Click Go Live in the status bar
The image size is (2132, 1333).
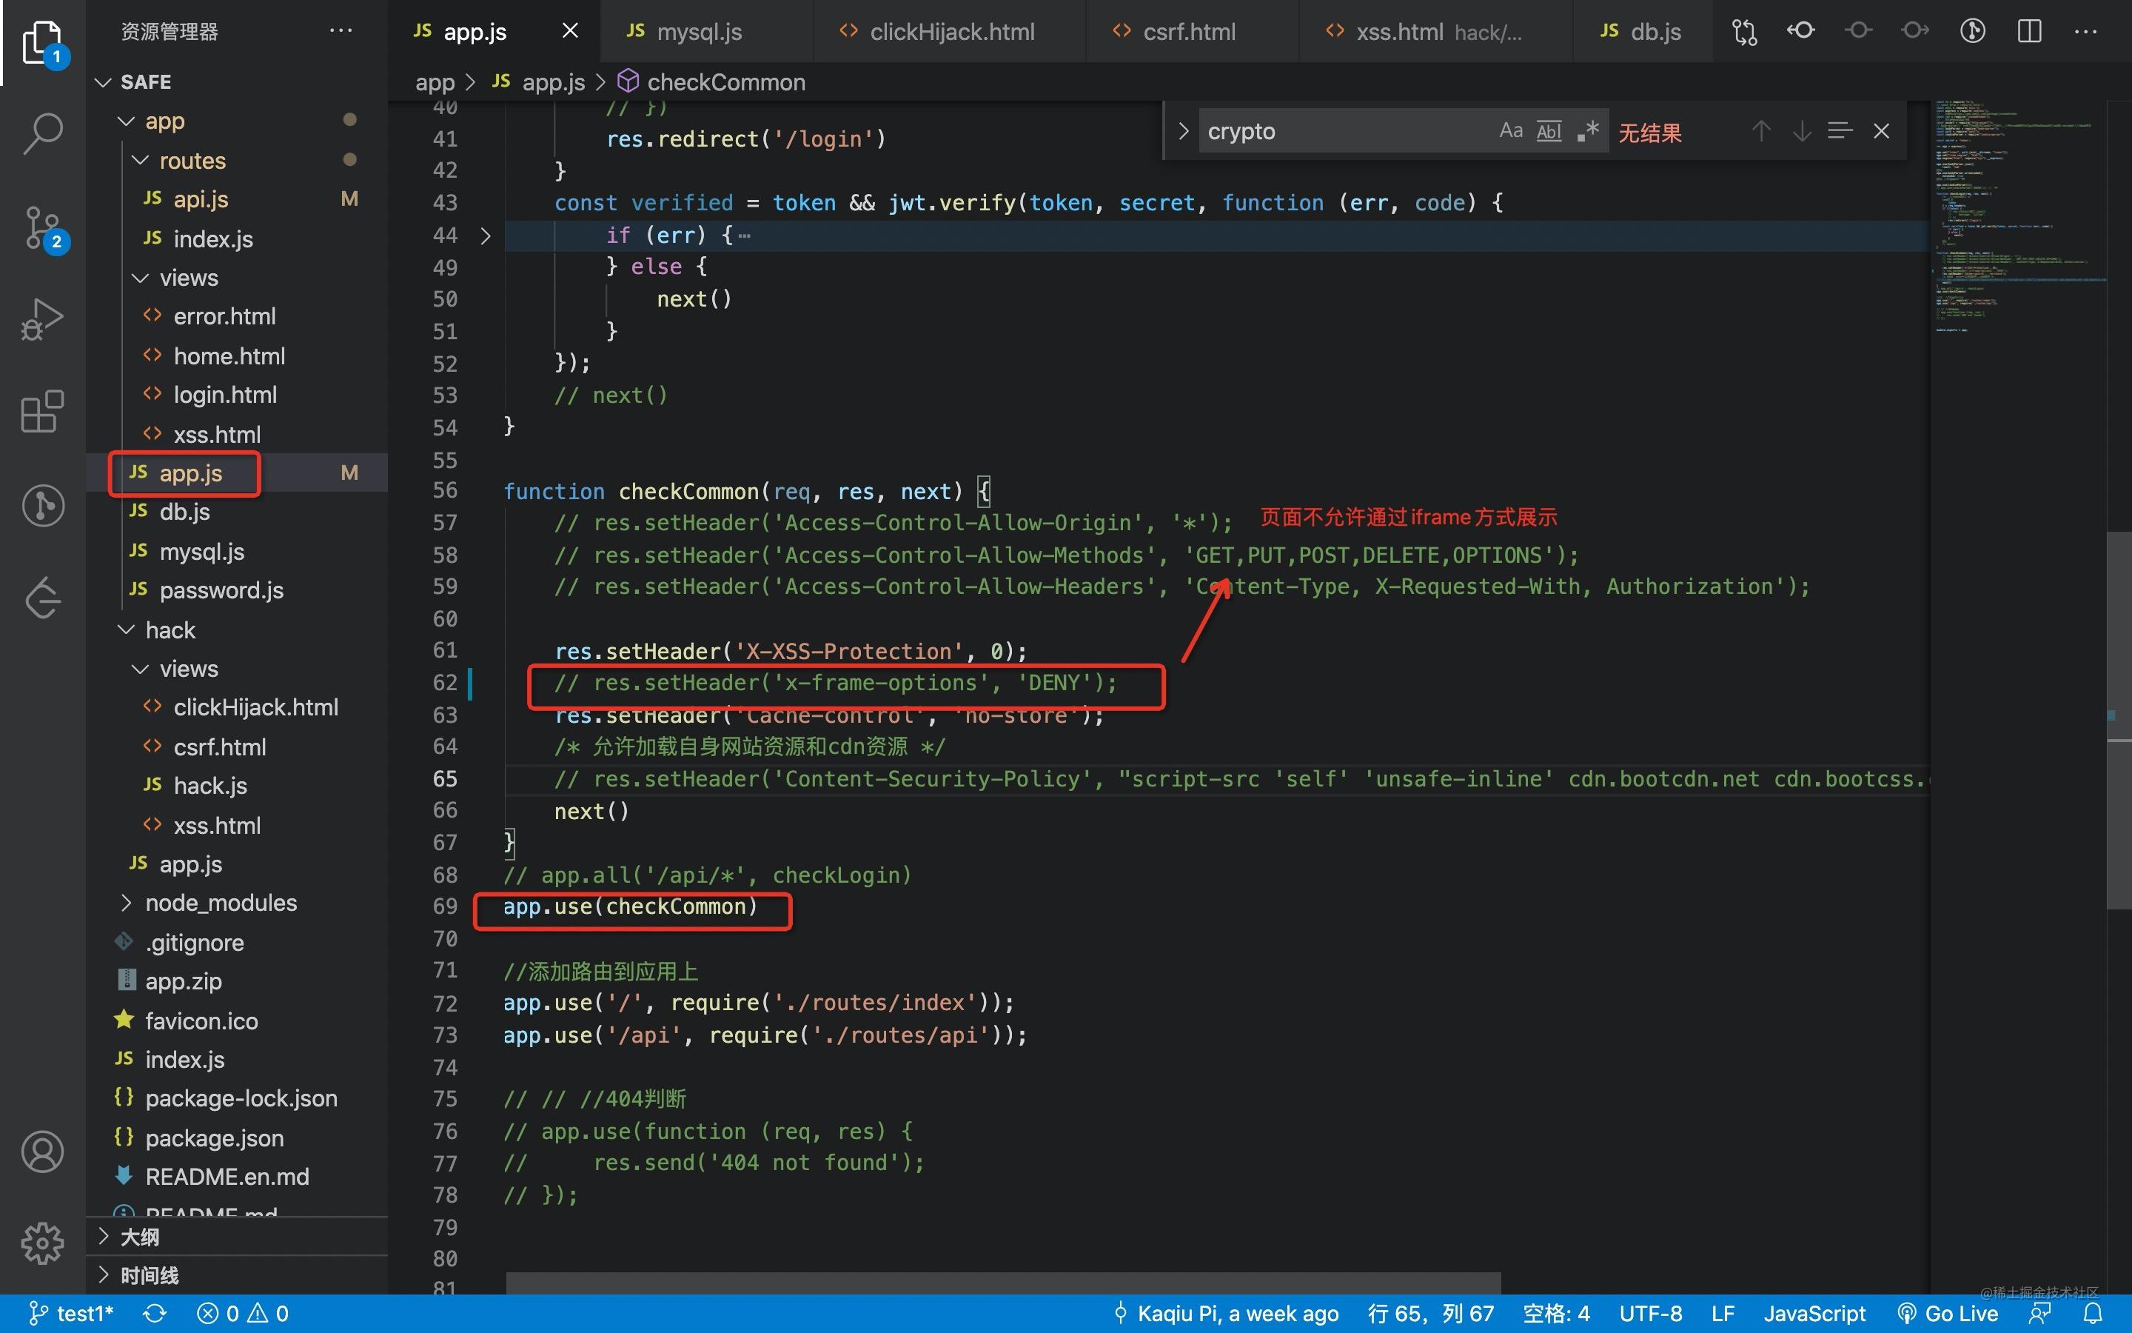[x=1948, y=1314]
